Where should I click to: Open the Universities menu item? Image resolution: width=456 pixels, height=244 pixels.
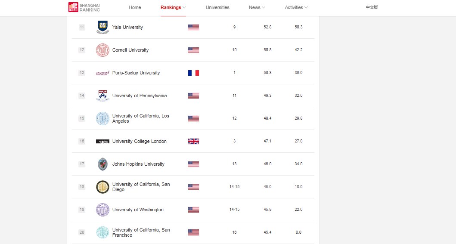coord(217,8)
